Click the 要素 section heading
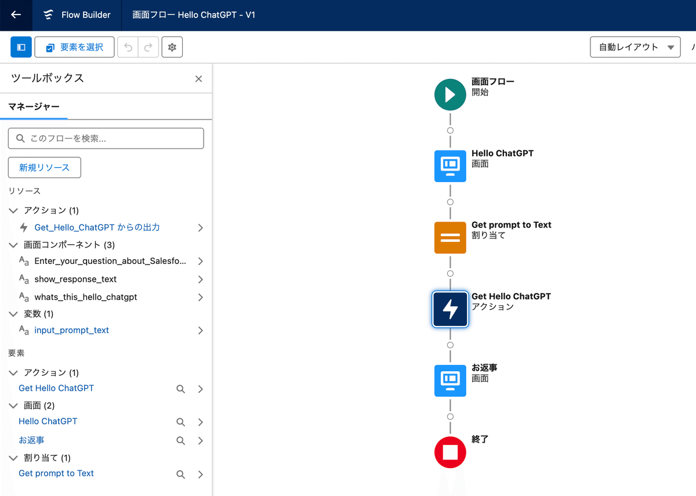Image resolution: width=696 pixels, height=496 pixels. click(16, 353)
